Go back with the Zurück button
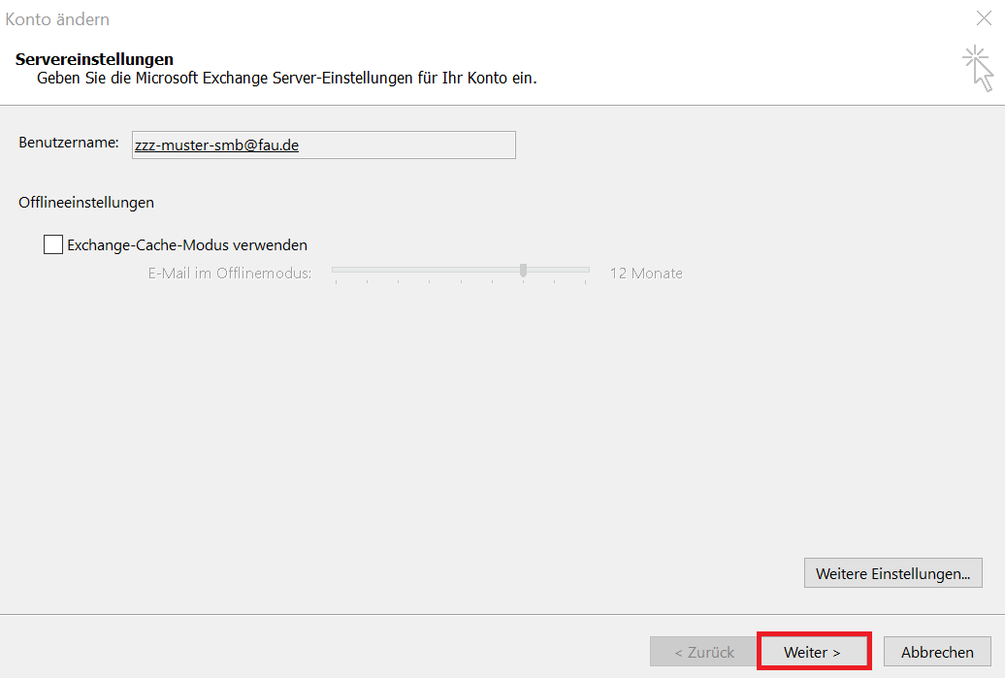Viewport: 1005px width, 678px height. [x=704, y=652]
